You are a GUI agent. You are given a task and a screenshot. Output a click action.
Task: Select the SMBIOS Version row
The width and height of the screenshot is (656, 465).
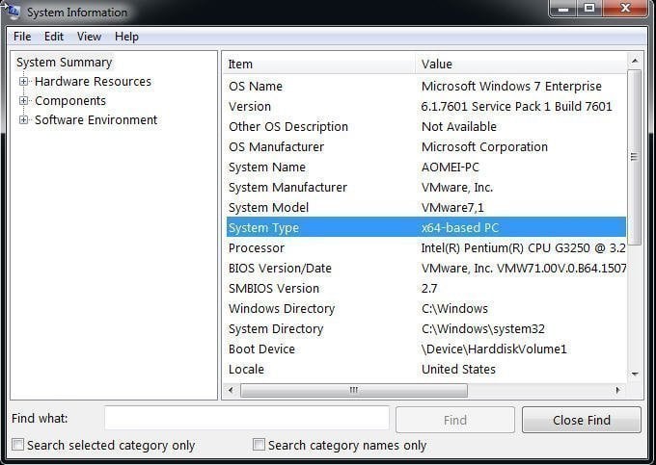[x=425, y=289]
